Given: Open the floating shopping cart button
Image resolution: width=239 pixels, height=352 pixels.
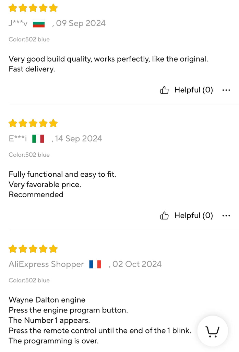Looking at the screenshot, I should click(212, 331).
